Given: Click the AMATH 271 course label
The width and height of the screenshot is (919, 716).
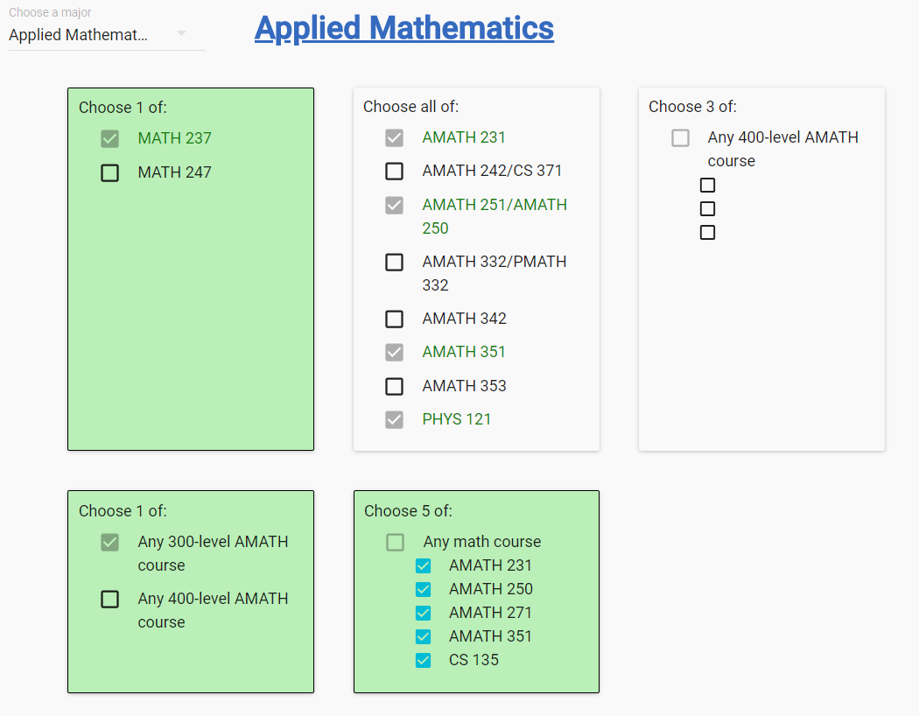Looking at the screenshot, I should (490, 613).
